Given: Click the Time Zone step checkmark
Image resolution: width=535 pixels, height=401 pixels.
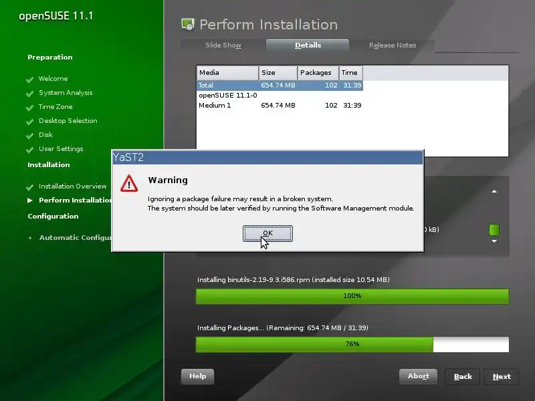Looking at the screenshot, I should point(29,108).
